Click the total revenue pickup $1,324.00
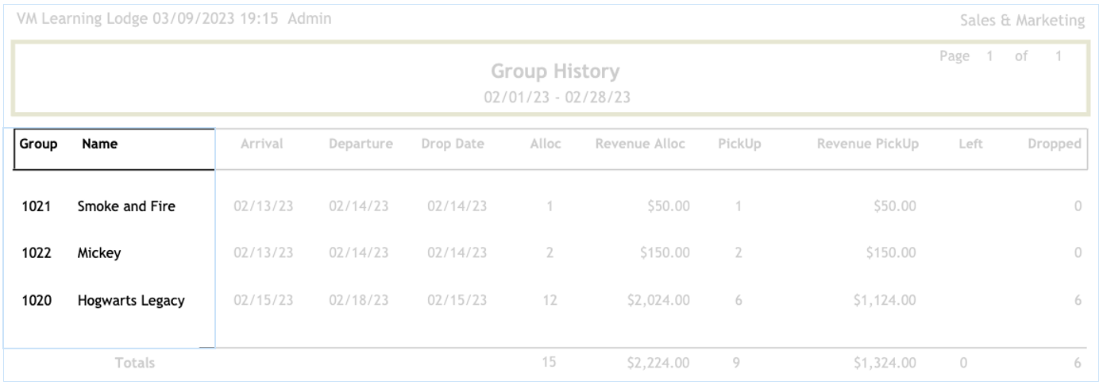Viewport: 1103px width, 385px height. point(884,363)
